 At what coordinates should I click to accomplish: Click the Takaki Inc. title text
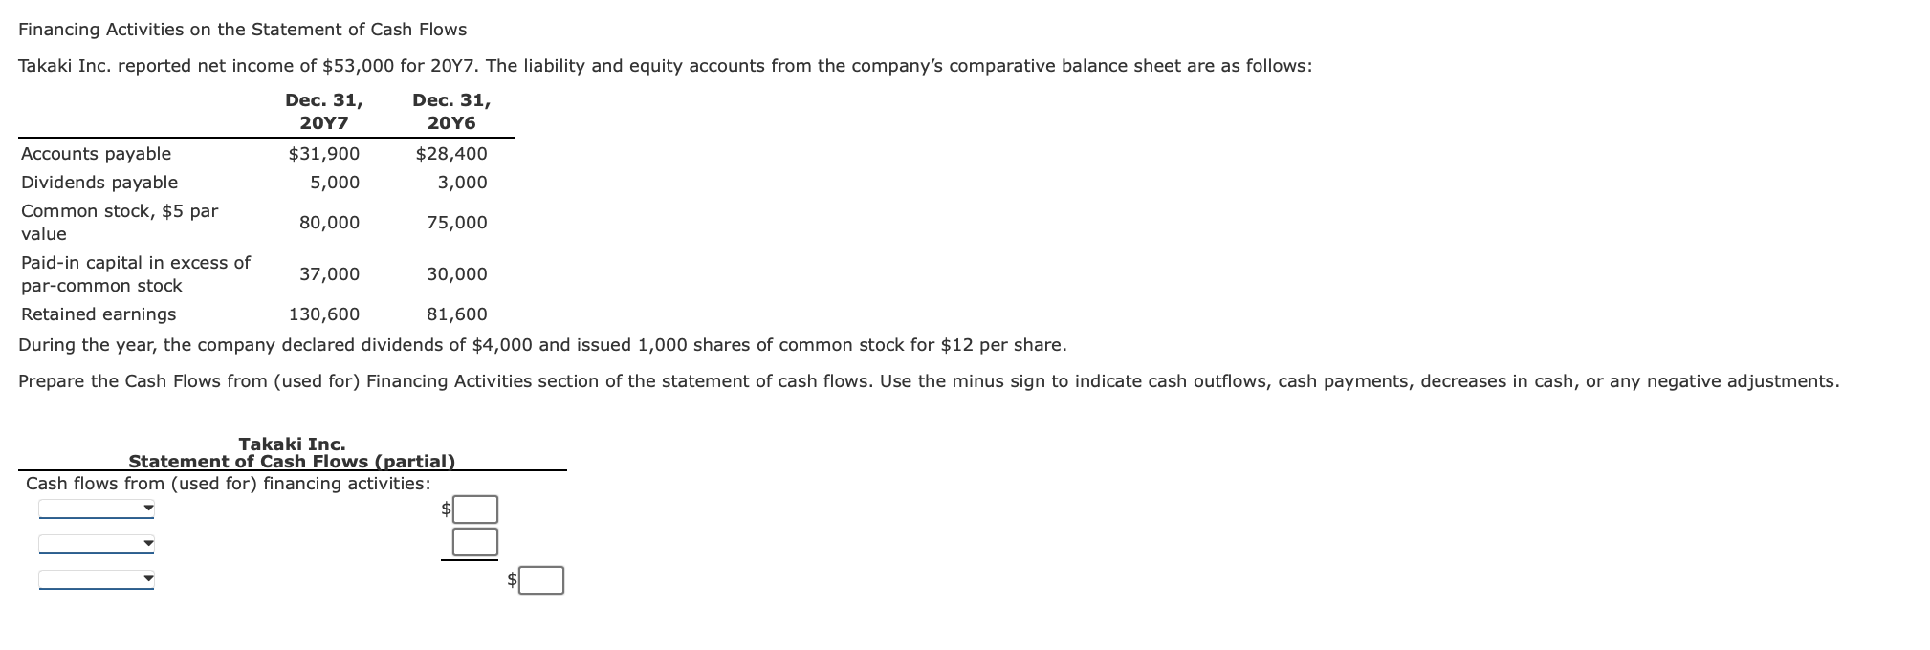(293, 444)
